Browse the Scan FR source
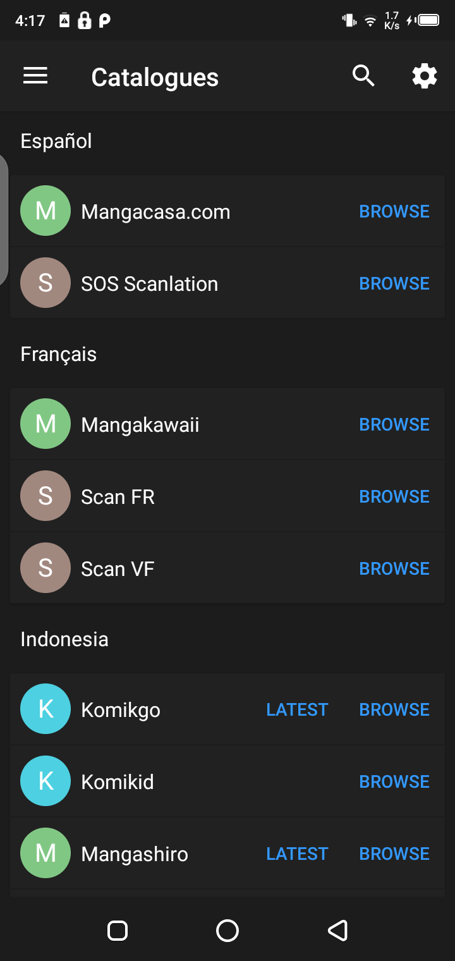455x961 pixels. tap(394, 496)
